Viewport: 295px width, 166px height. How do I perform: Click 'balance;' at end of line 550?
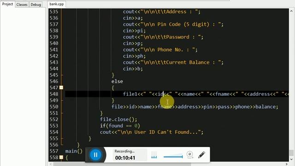pos(267,107)
